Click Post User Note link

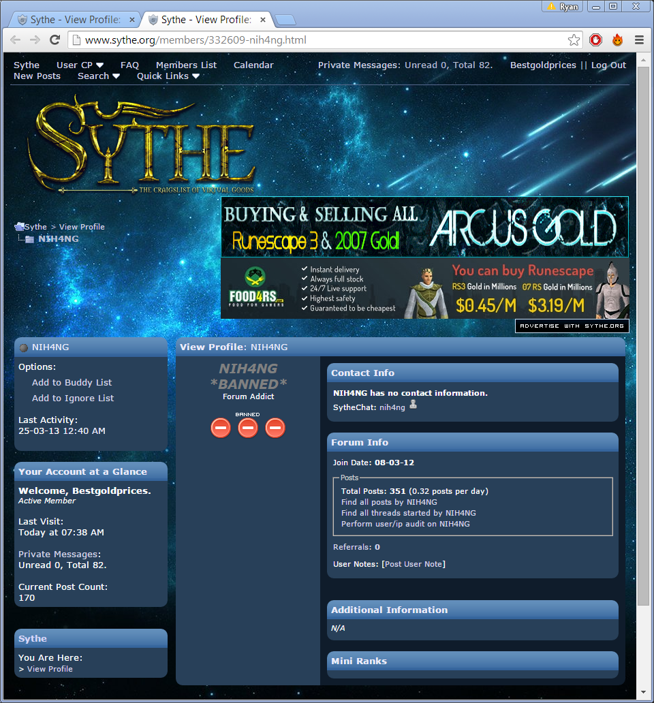pos(414,564)
